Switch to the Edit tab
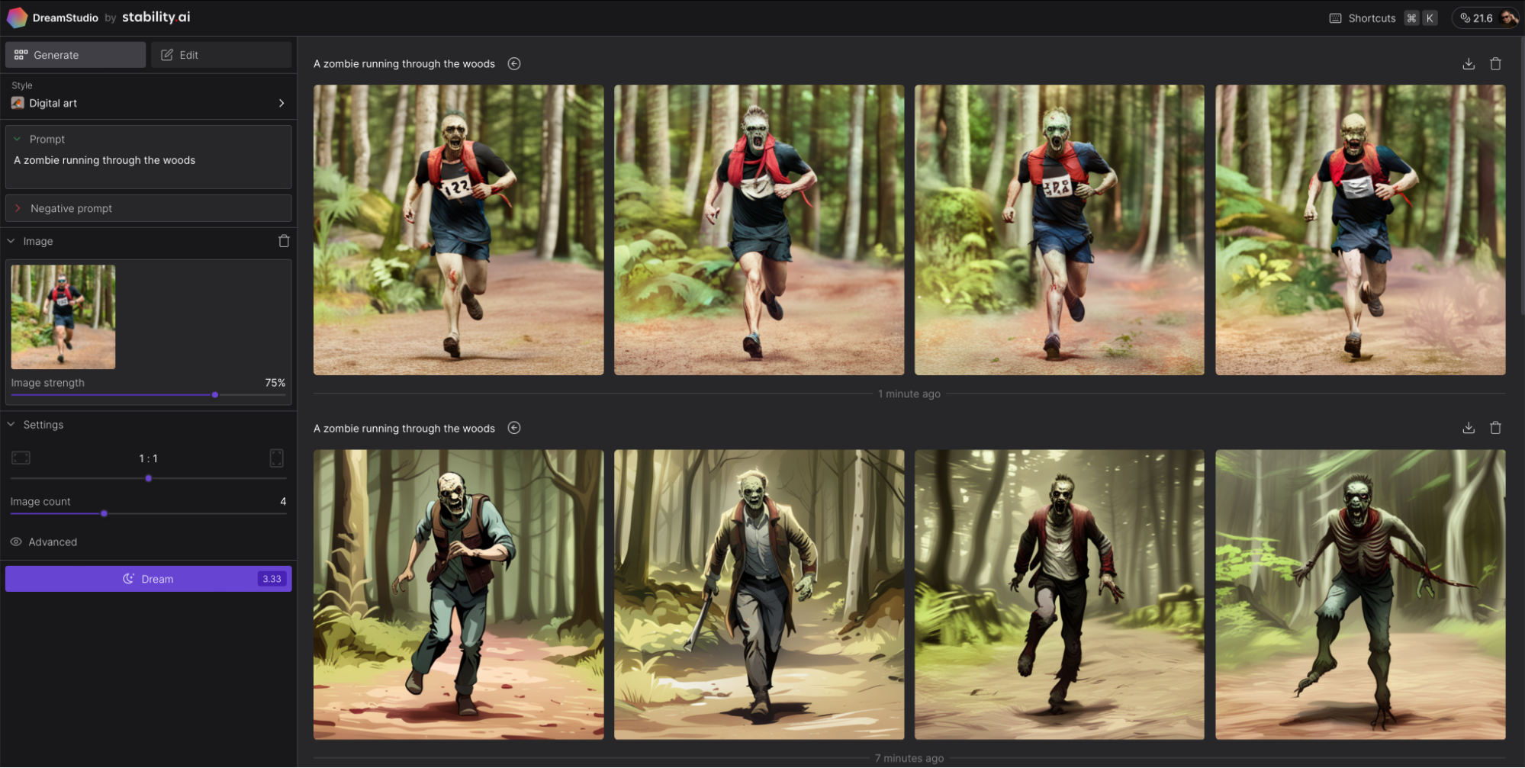The width and height of the screenshot is (1525, 768). (220, 55)
